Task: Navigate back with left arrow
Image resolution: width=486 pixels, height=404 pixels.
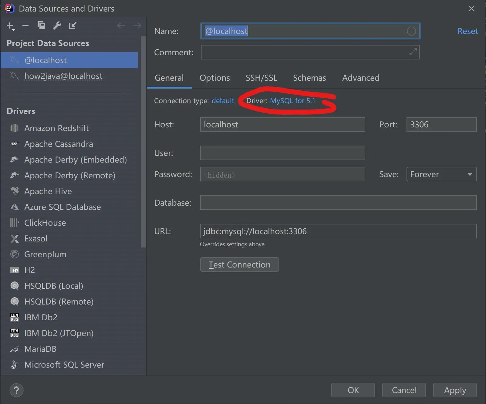Action: (121, 25)
